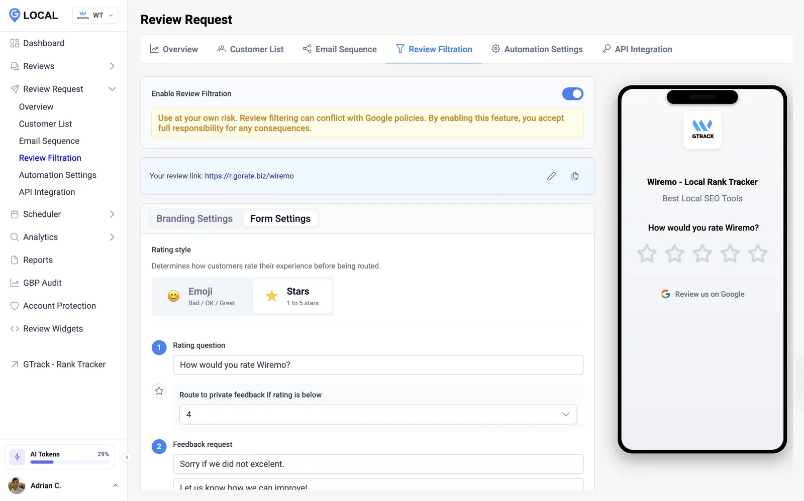Click the Account Protection shield icon

click(x=15, y=306)
